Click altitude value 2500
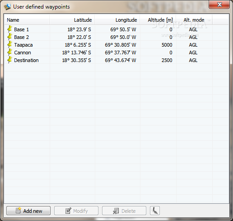 (x=167, y=60)
